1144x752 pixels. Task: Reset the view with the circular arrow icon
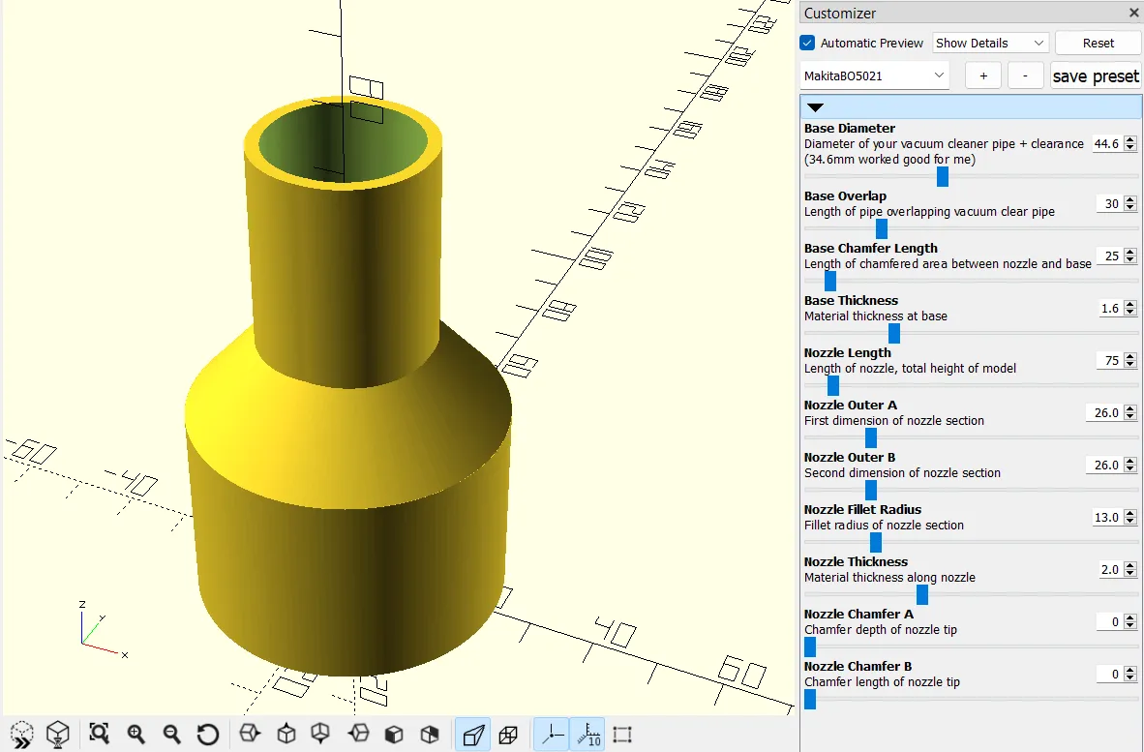(207, 734)
